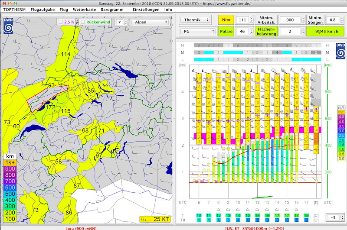Adjust the Pilot weight 111 stepper
Screen dimensions: 347x230
252,20
